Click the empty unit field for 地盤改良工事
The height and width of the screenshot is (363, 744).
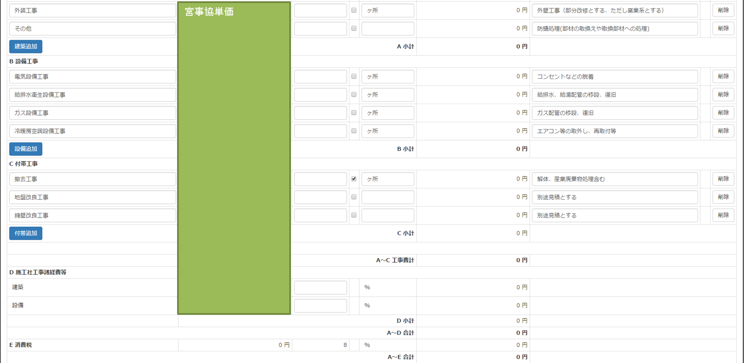tap(388, 197)
